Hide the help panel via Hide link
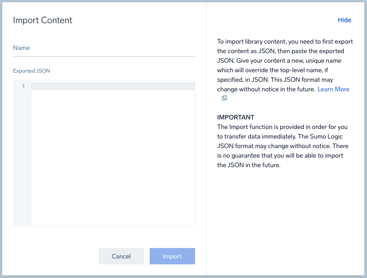 [344, 20]
